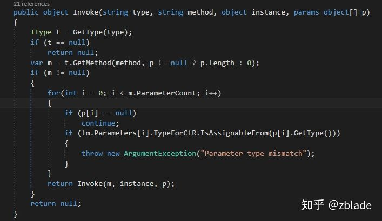Click the "IType" type name
382x221 pixels.
[x=41, y=32]
